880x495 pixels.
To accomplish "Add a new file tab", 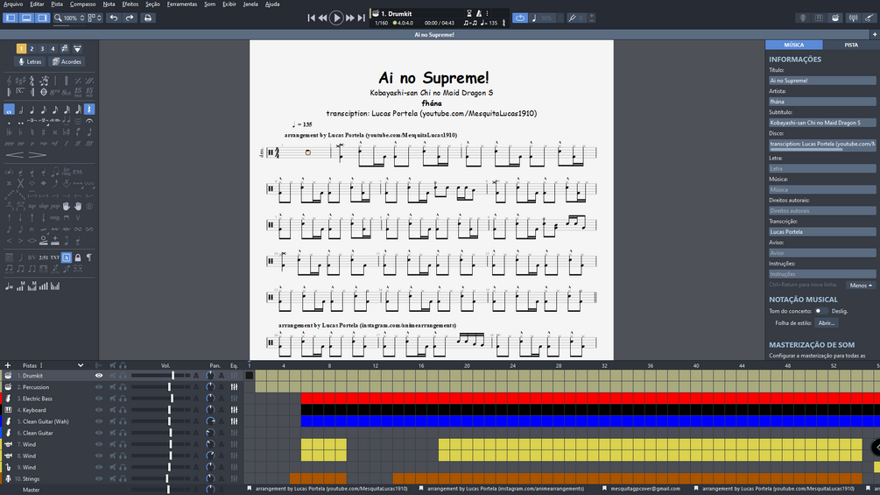I will (x=875, y=34).
